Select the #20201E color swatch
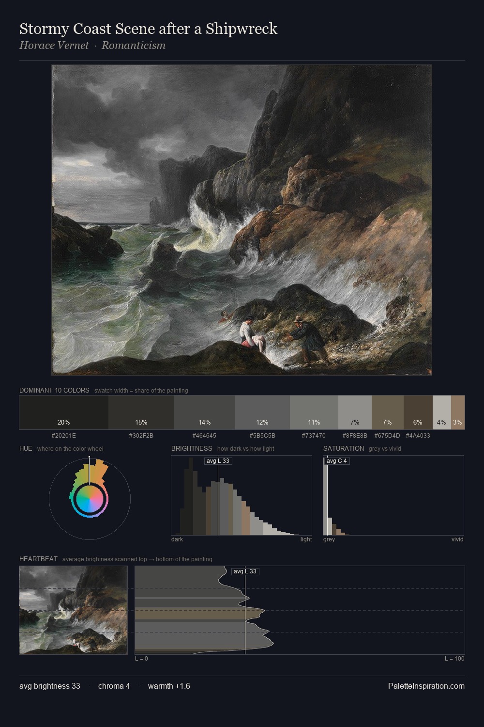Viewport: 484px width, 727px height. 64,412
